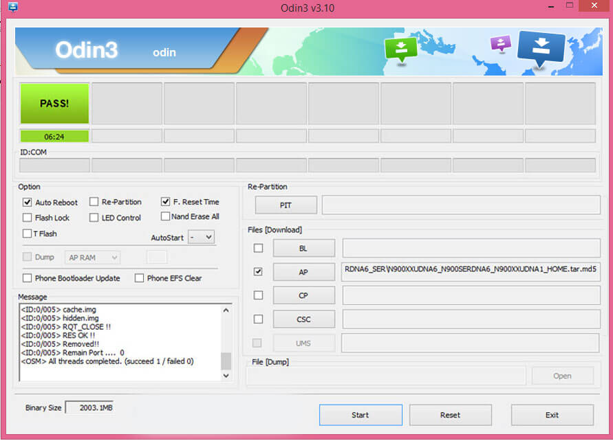Click the CSC file path field
This screenshot has height=441, width=613.
[471, 319]
